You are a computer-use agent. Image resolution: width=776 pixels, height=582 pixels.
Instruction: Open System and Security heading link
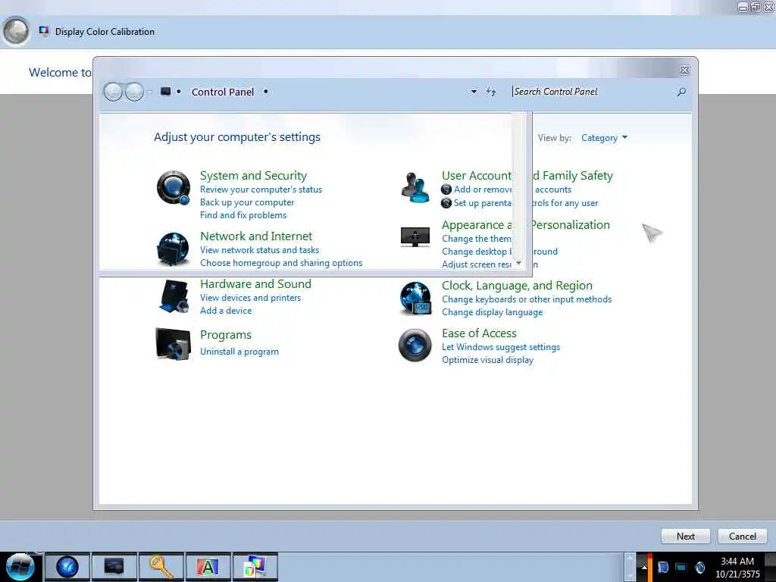(253, 175)
